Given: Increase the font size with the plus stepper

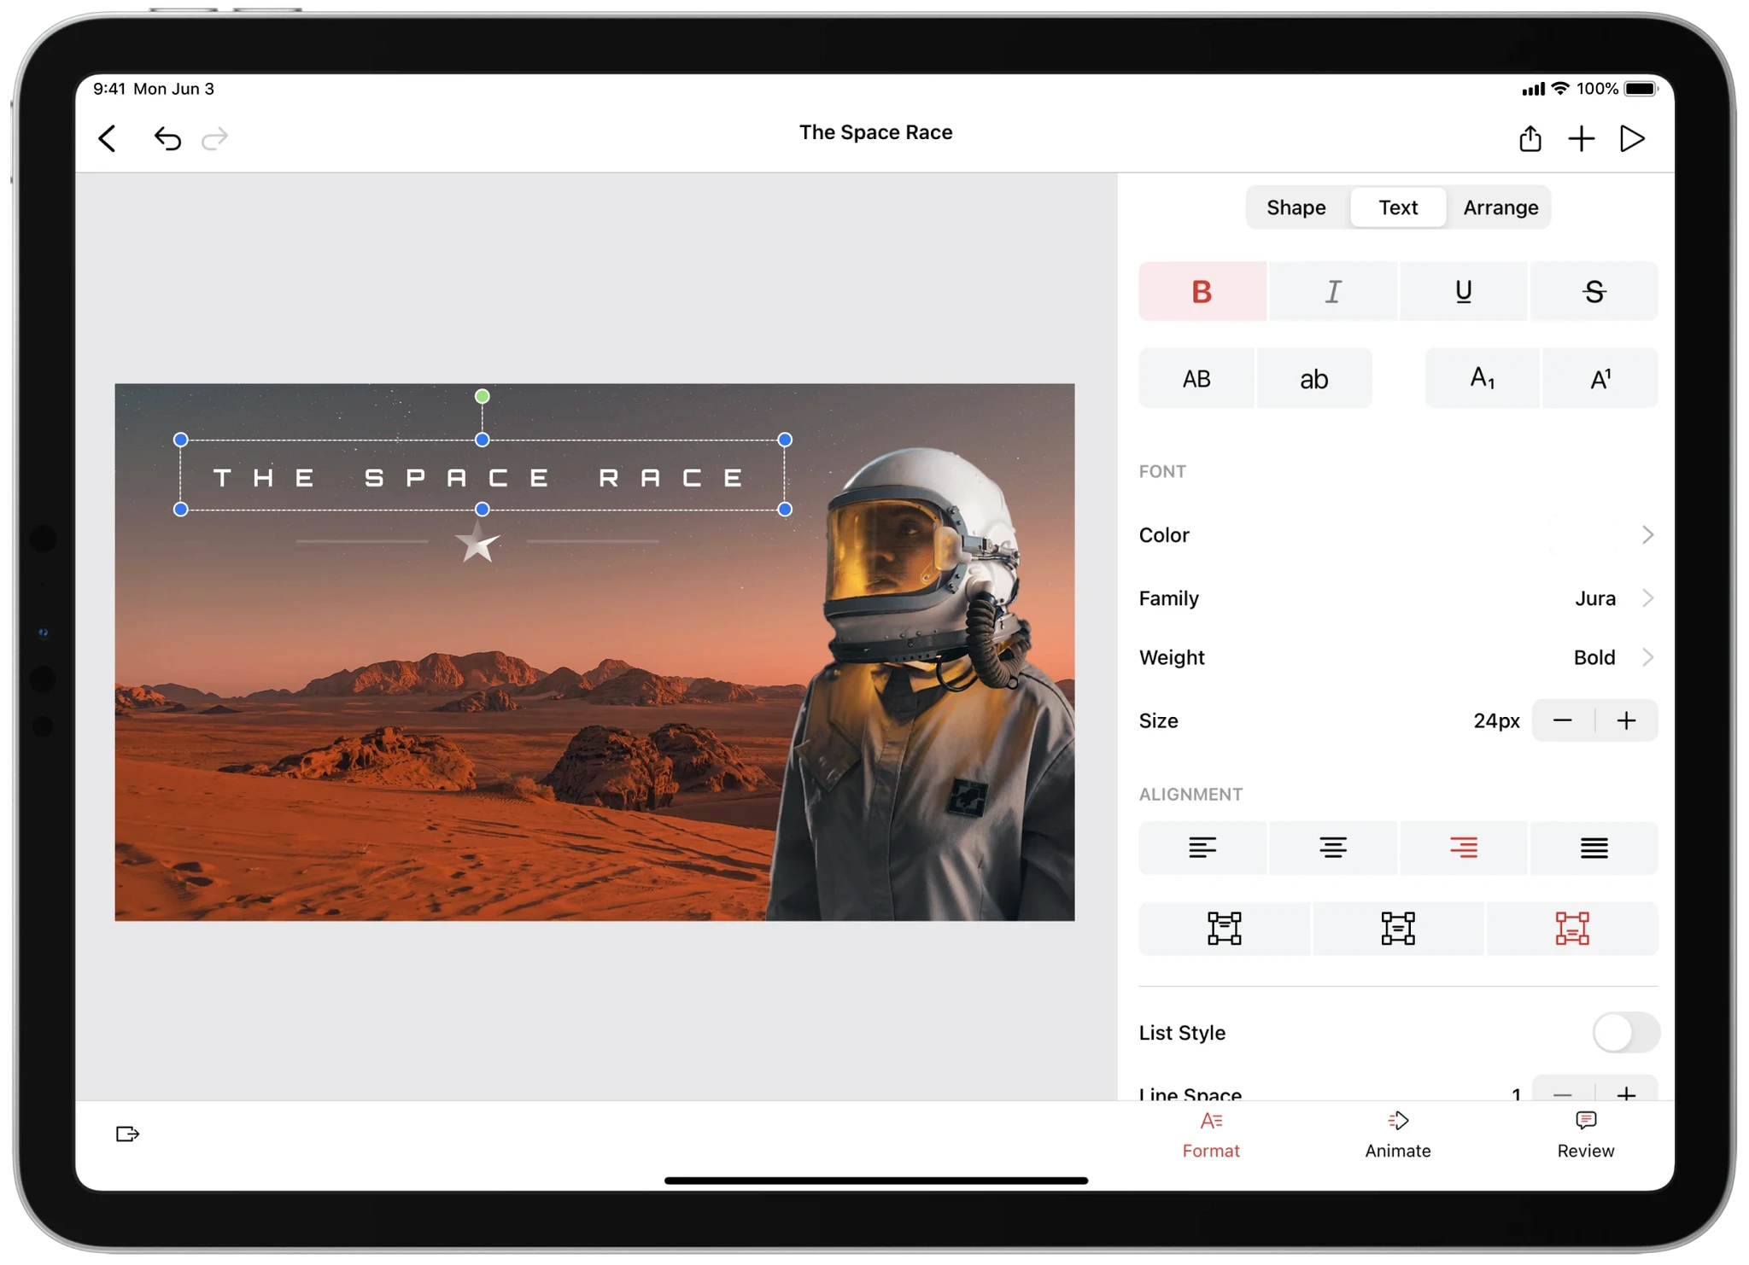Looking at the screenshot, I should [1626, 720].
